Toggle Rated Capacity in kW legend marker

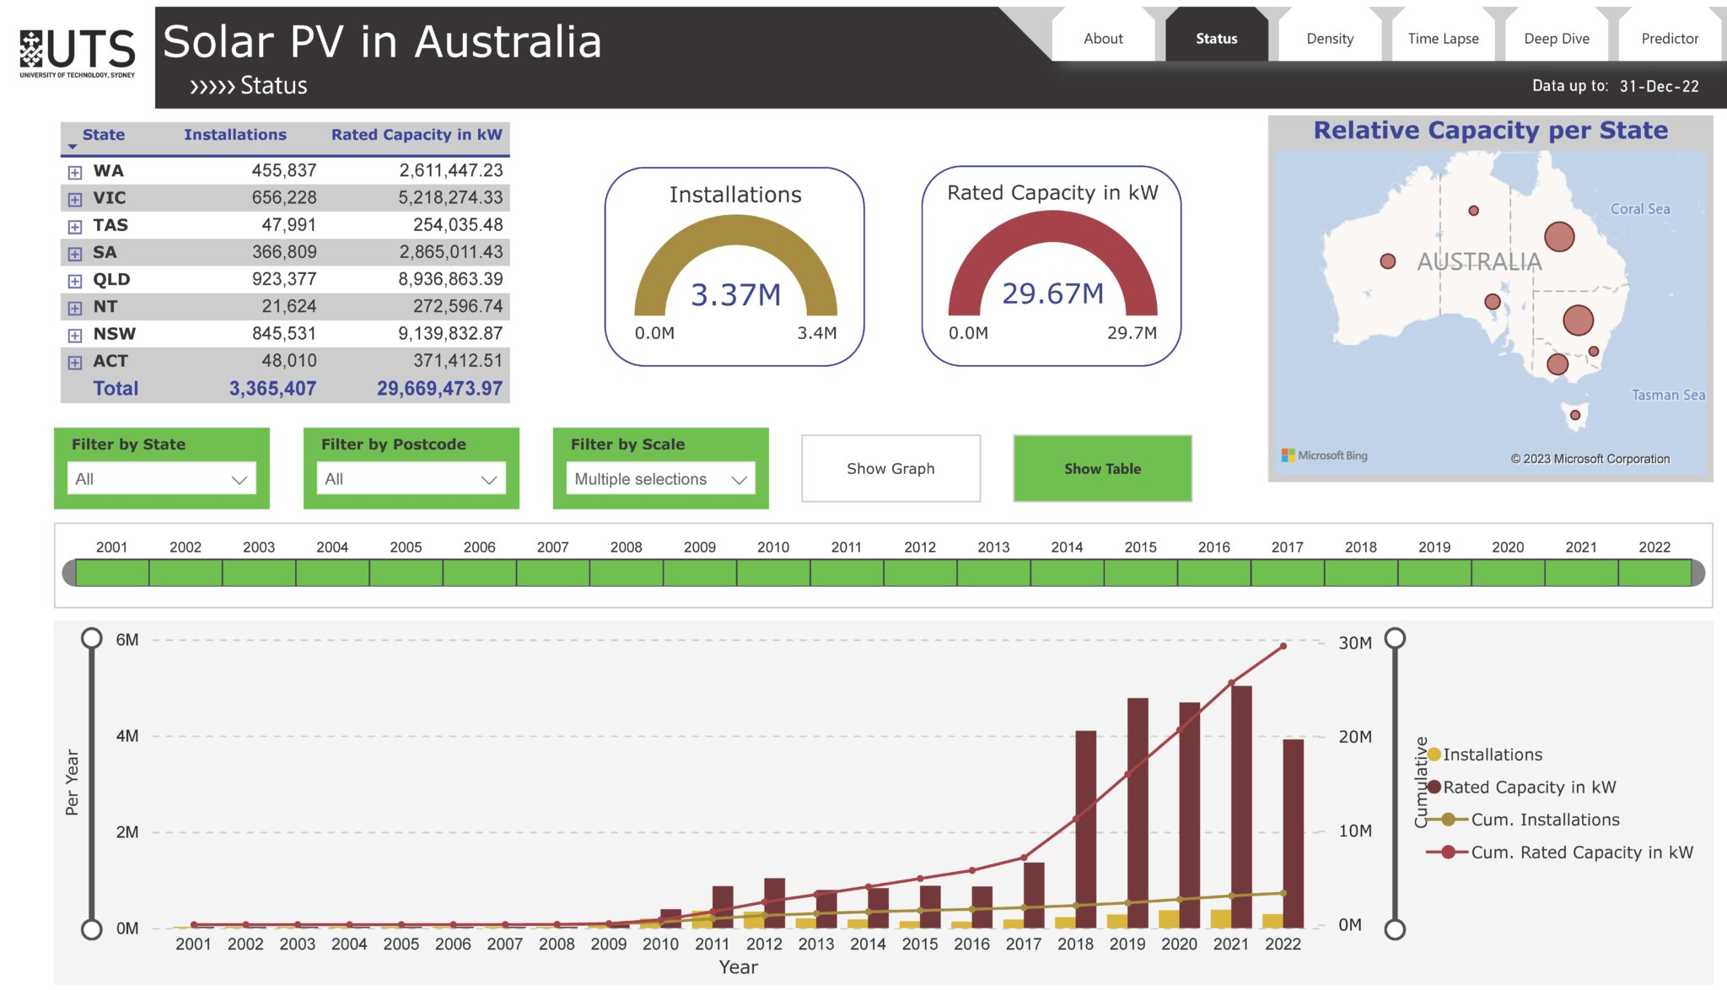(1434, 787)
